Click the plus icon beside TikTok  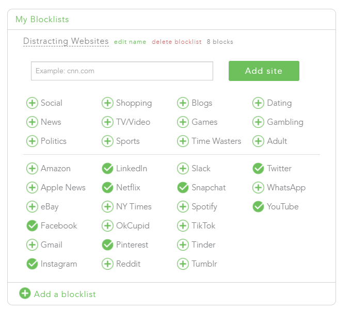tap(183, 226)
